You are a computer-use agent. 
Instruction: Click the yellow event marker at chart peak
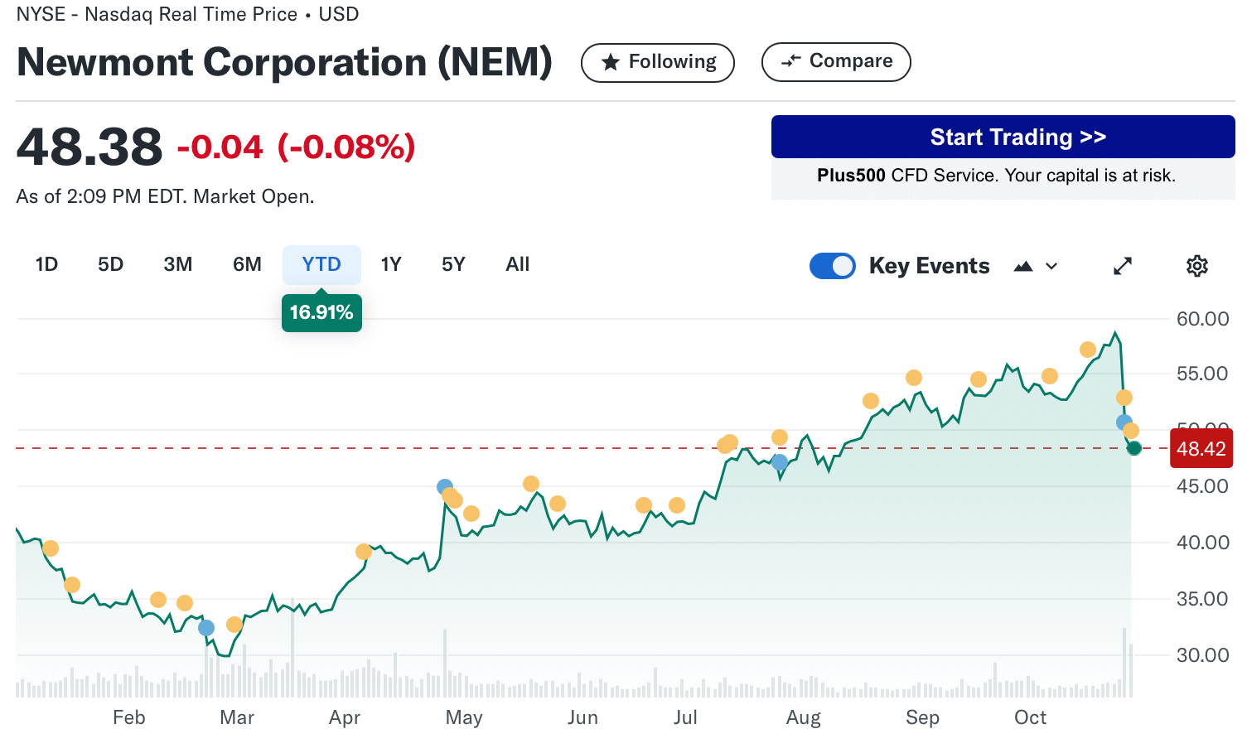[x=1088, y=350]
